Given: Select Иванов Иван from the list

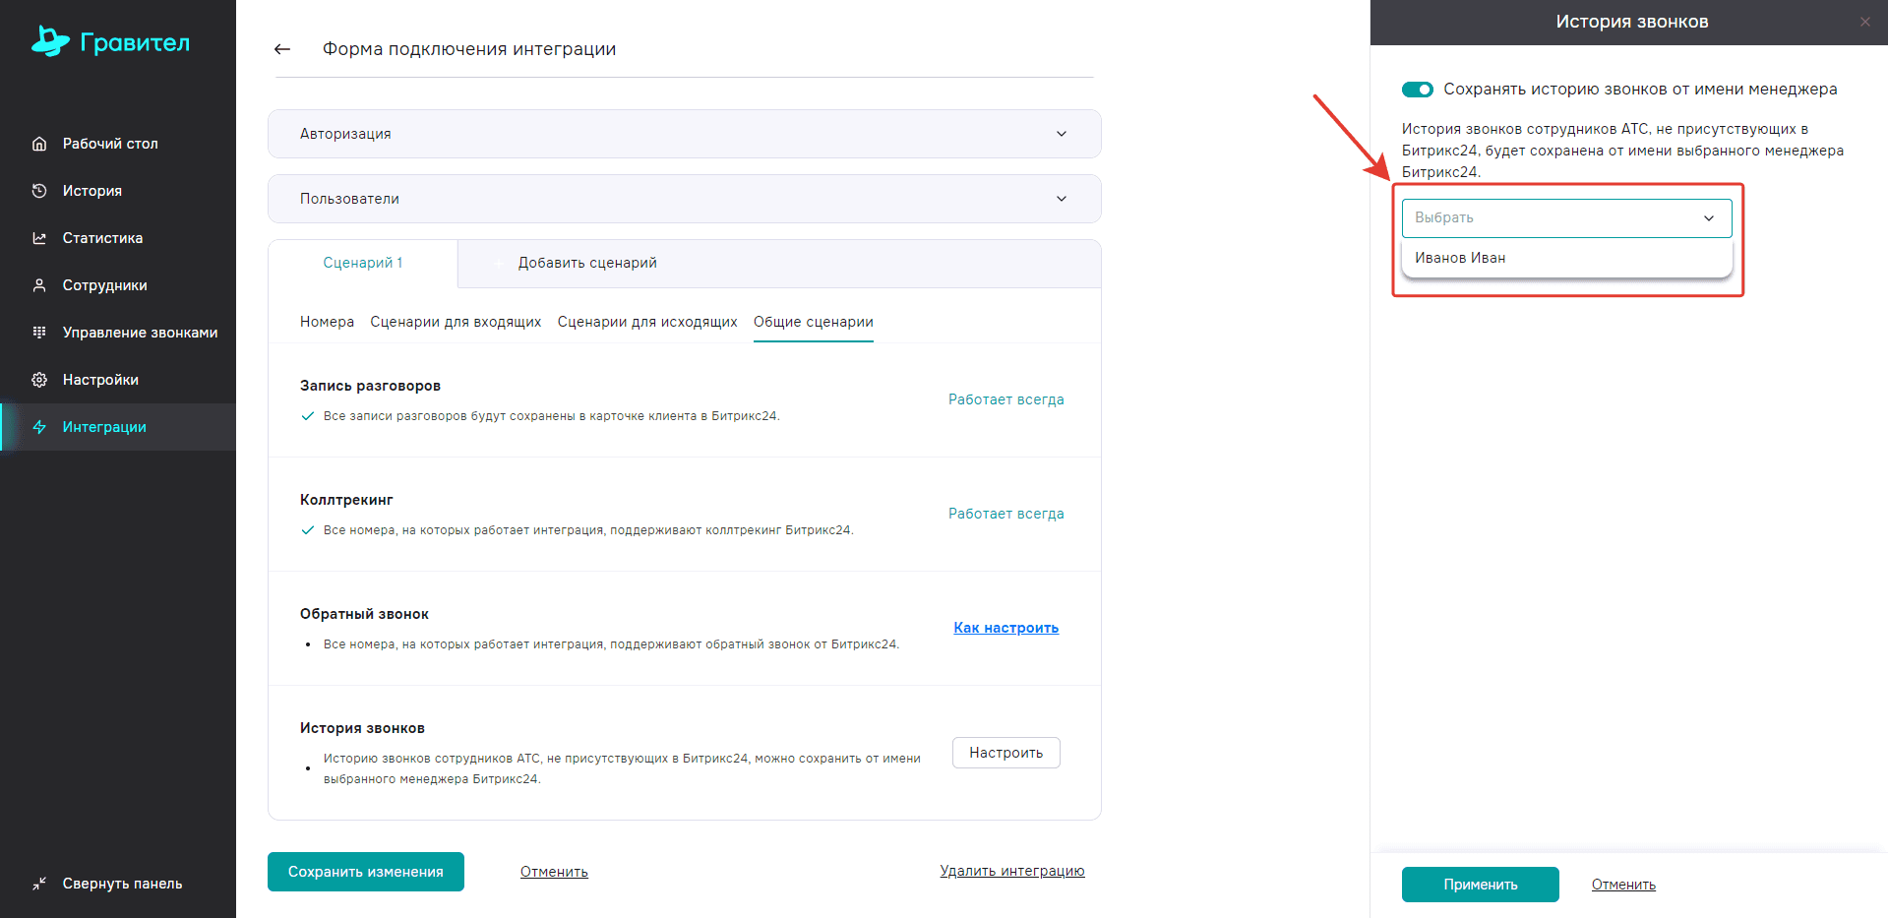Looking at the screenshot, I should [x=1460, y=258].
